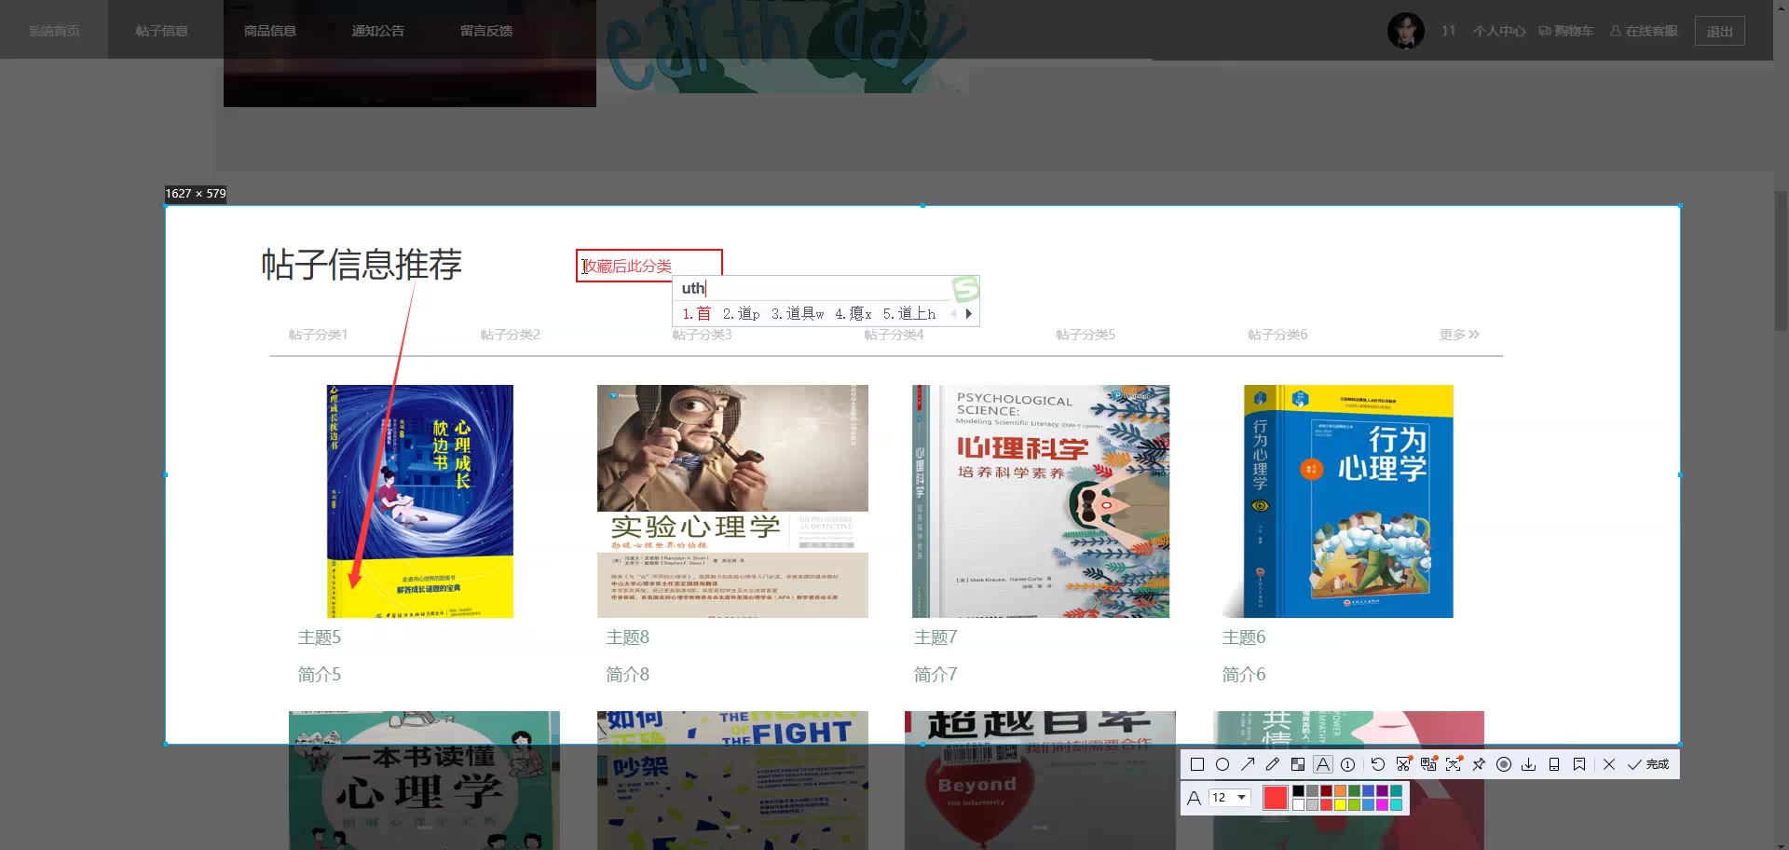Open 帖子信息 in the navigation bar
This screenshot has width=1789, height=850.
pyautogui.click(x=162, y=31)
